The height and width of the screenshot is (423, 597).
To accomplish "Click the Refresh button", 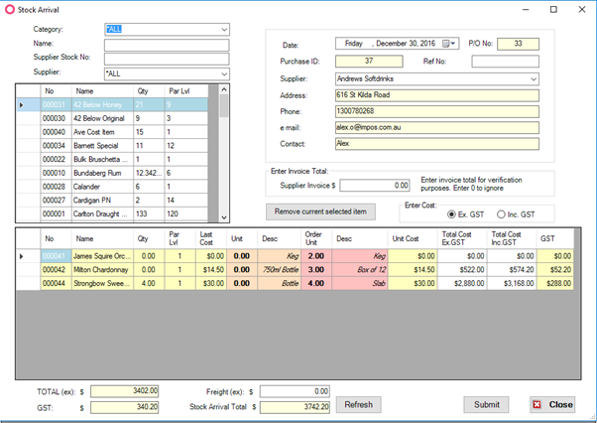I will [359, 405].
